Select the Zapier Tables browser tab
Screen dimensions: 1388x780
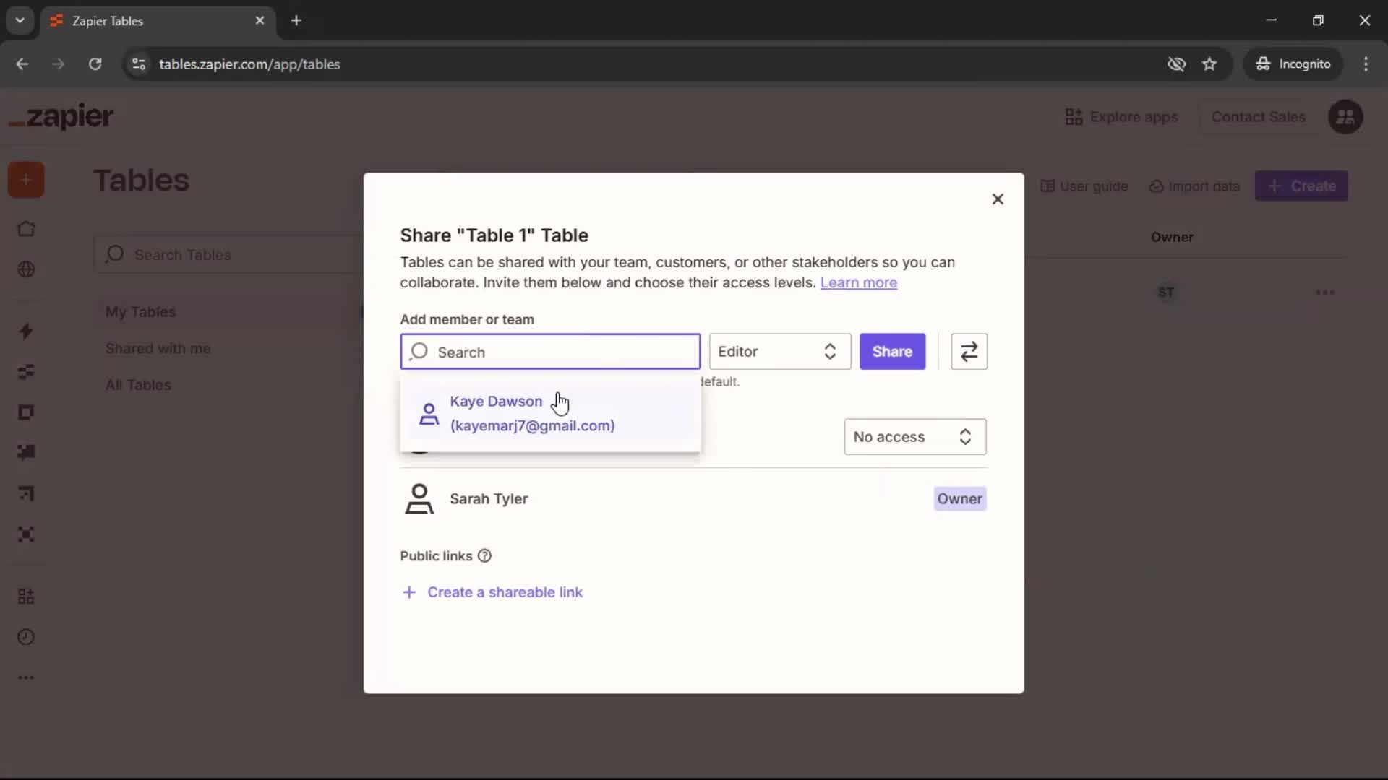click(158, 21)
